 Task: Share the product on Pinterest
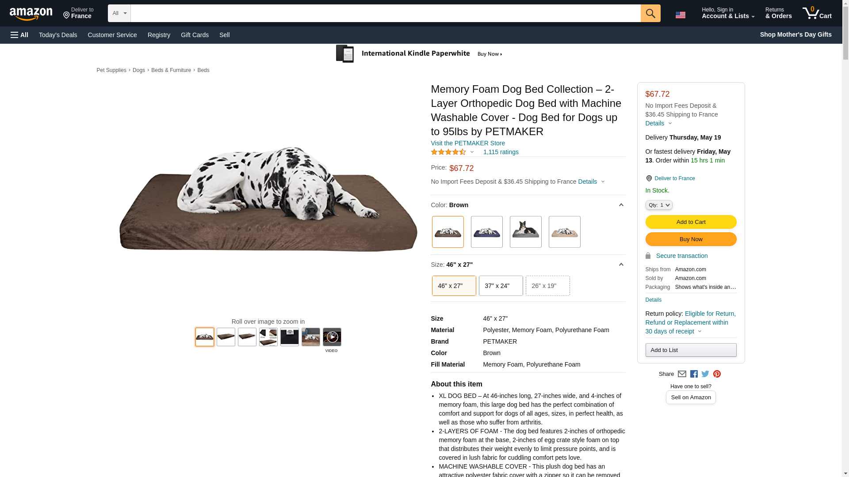click(x=717, y=374)
